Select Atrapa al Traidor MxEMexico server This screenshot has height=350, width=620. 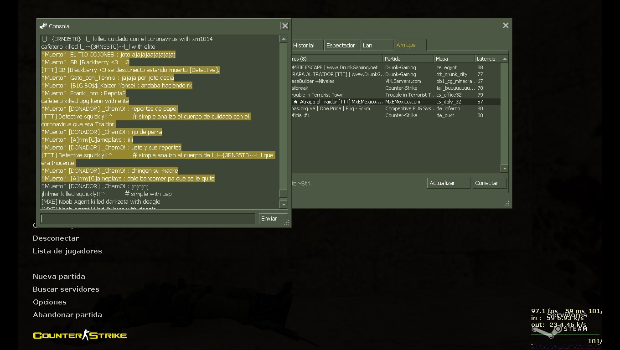pyautogui.click(x=396, y=102)
